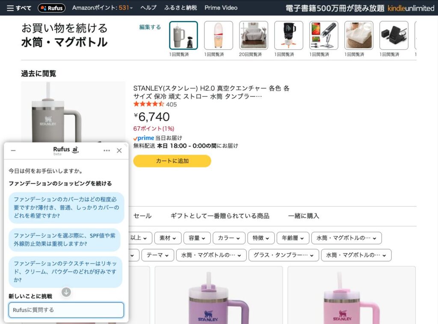Click the scroll-down arrow in Rufus chat
This screenshot has height=324, width=438.
coord(66,292)
